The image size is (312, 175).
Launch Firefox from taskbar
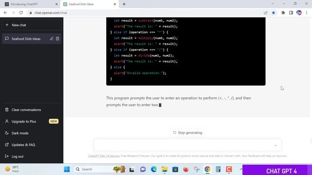pyautogui.click(x=186, y=169)
